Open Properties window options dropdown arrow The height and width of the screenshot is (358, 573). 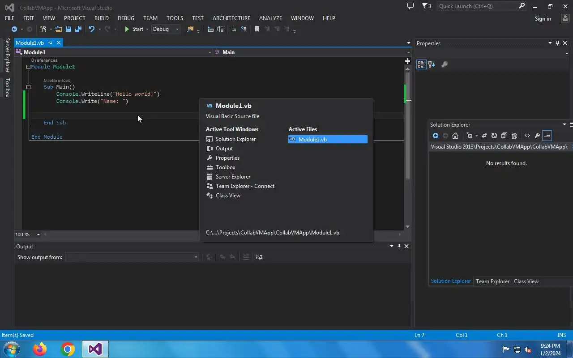(550, 43)
